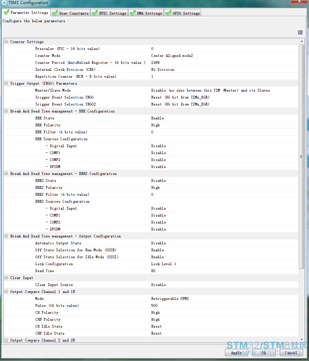Change Automatic Output State value
Screen dimensions: 309x361
225,243
